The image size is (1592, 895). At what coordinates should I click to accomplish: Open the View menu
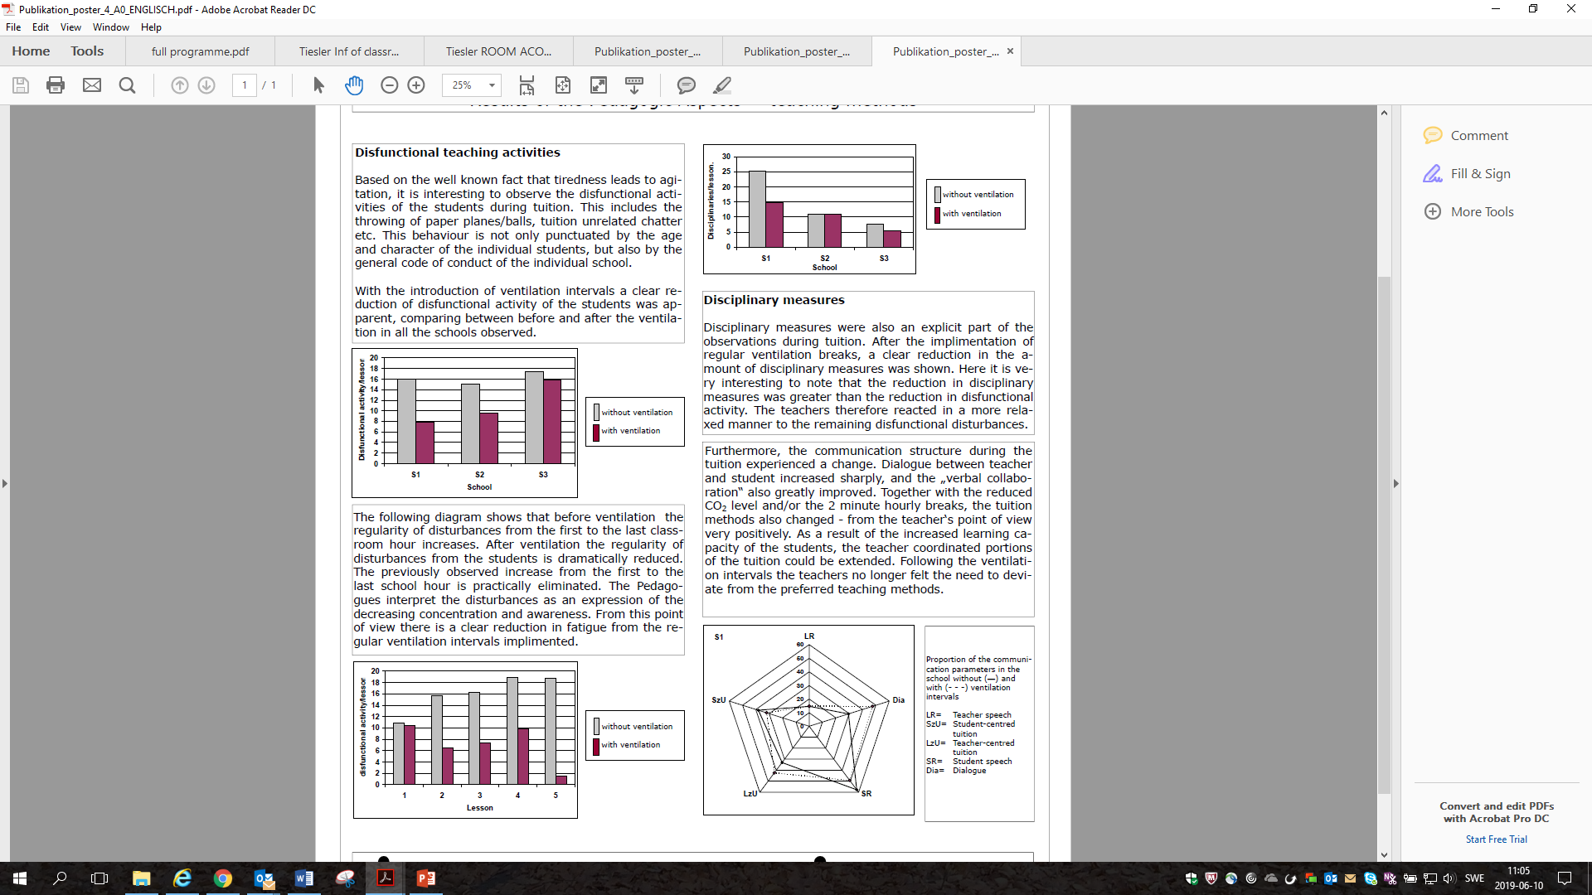click(x=70, y=27)
